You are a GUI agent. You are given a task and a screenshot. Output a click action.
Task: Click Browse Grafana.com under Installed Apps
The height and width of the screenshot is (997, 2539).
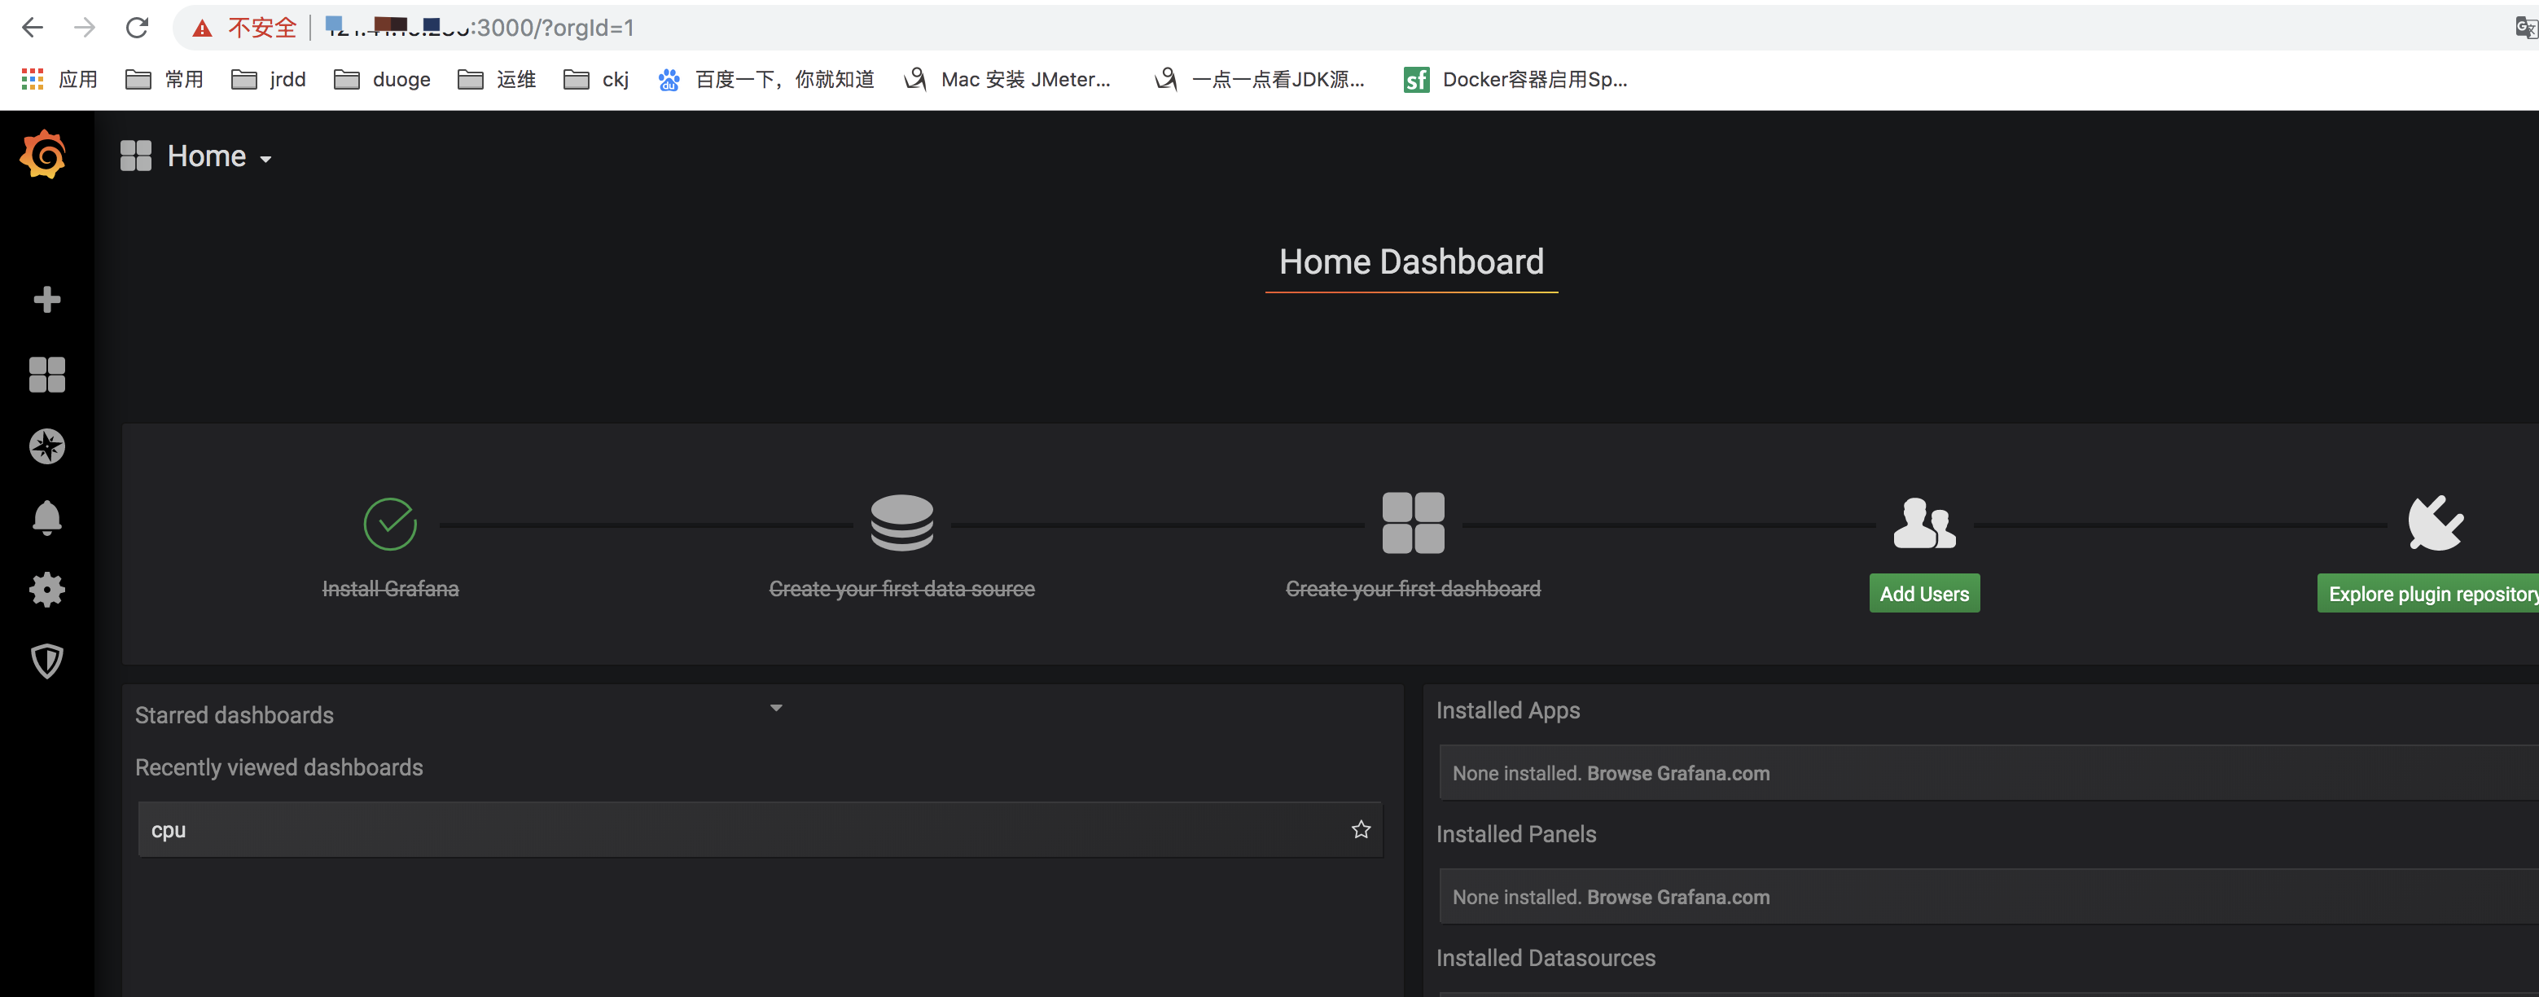click(x=1677, y=773)
